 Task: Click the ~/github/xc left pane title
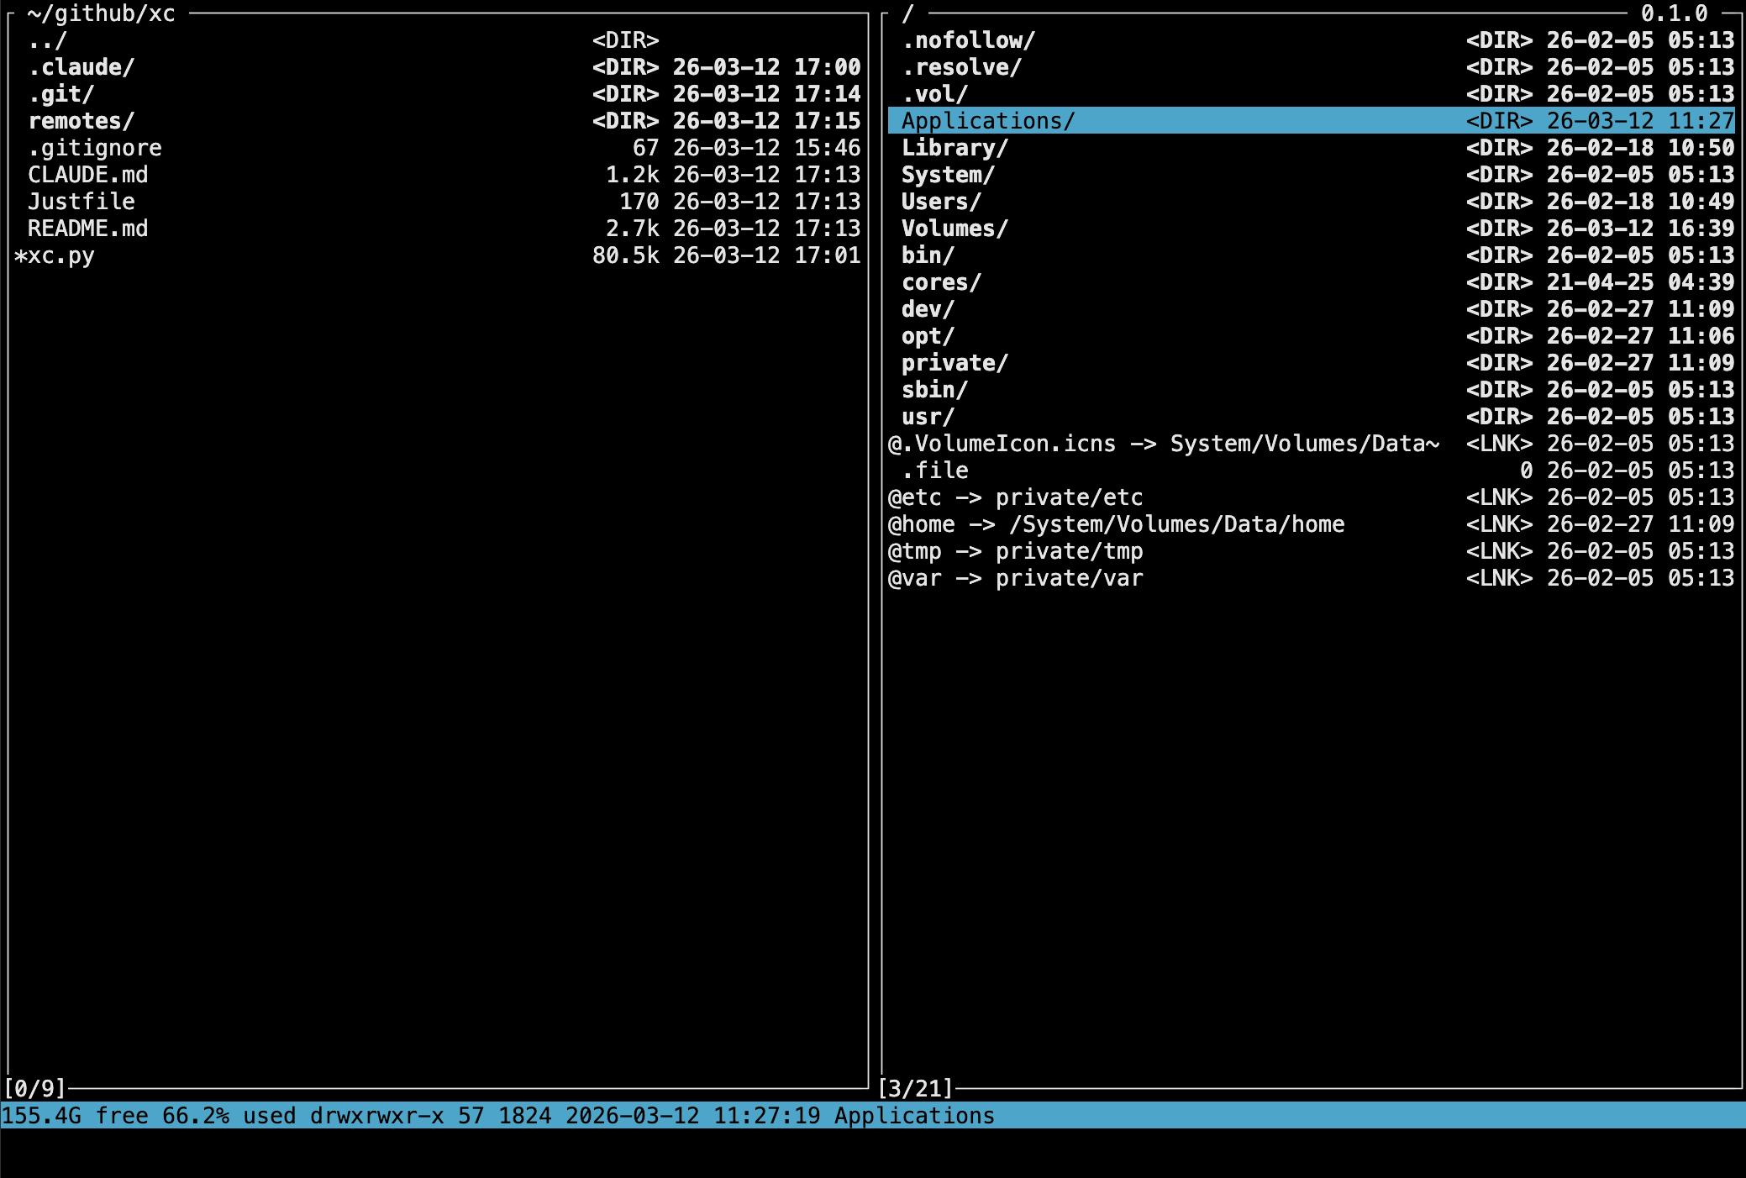tap(101, 13)
